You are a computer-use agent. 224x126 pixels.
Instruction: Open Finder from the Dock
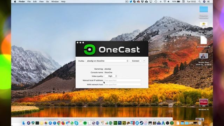click(24, 123)
